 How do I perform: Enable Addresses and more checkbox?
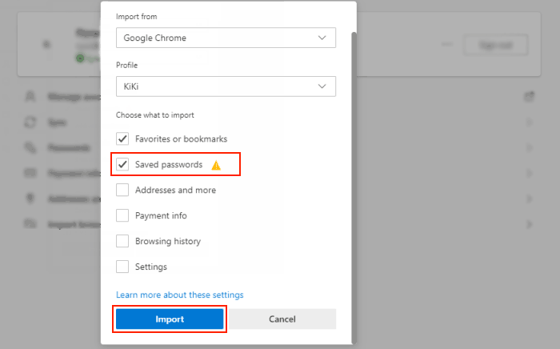pyautogui.click(x=122, y=190)
